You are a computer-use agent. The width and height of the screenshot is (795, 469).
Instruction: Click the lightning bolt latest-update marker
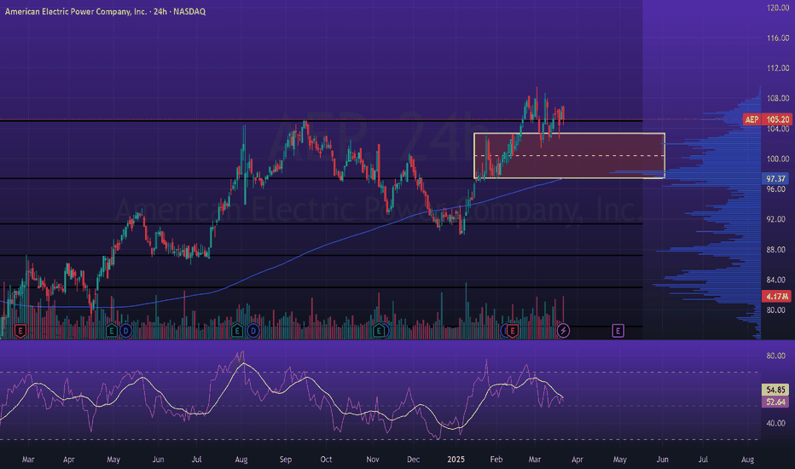tap(563, 332)
